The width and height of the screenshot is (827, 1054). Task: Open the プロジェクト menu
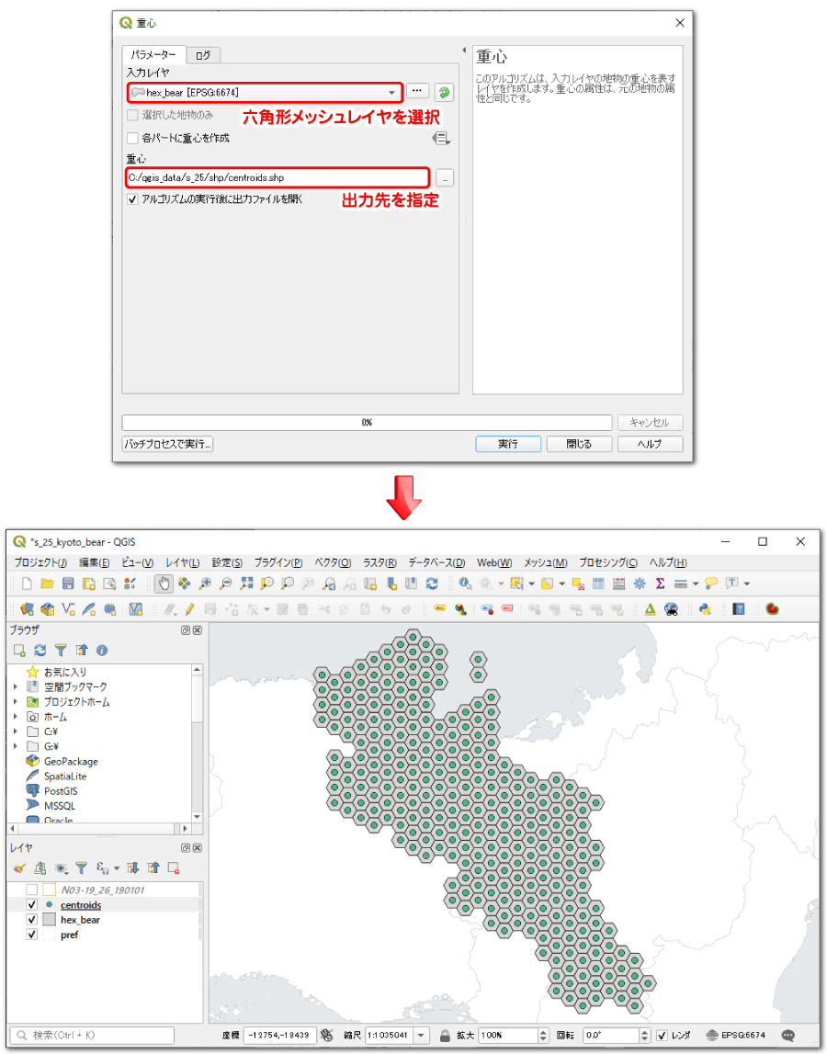coord(40,562)
